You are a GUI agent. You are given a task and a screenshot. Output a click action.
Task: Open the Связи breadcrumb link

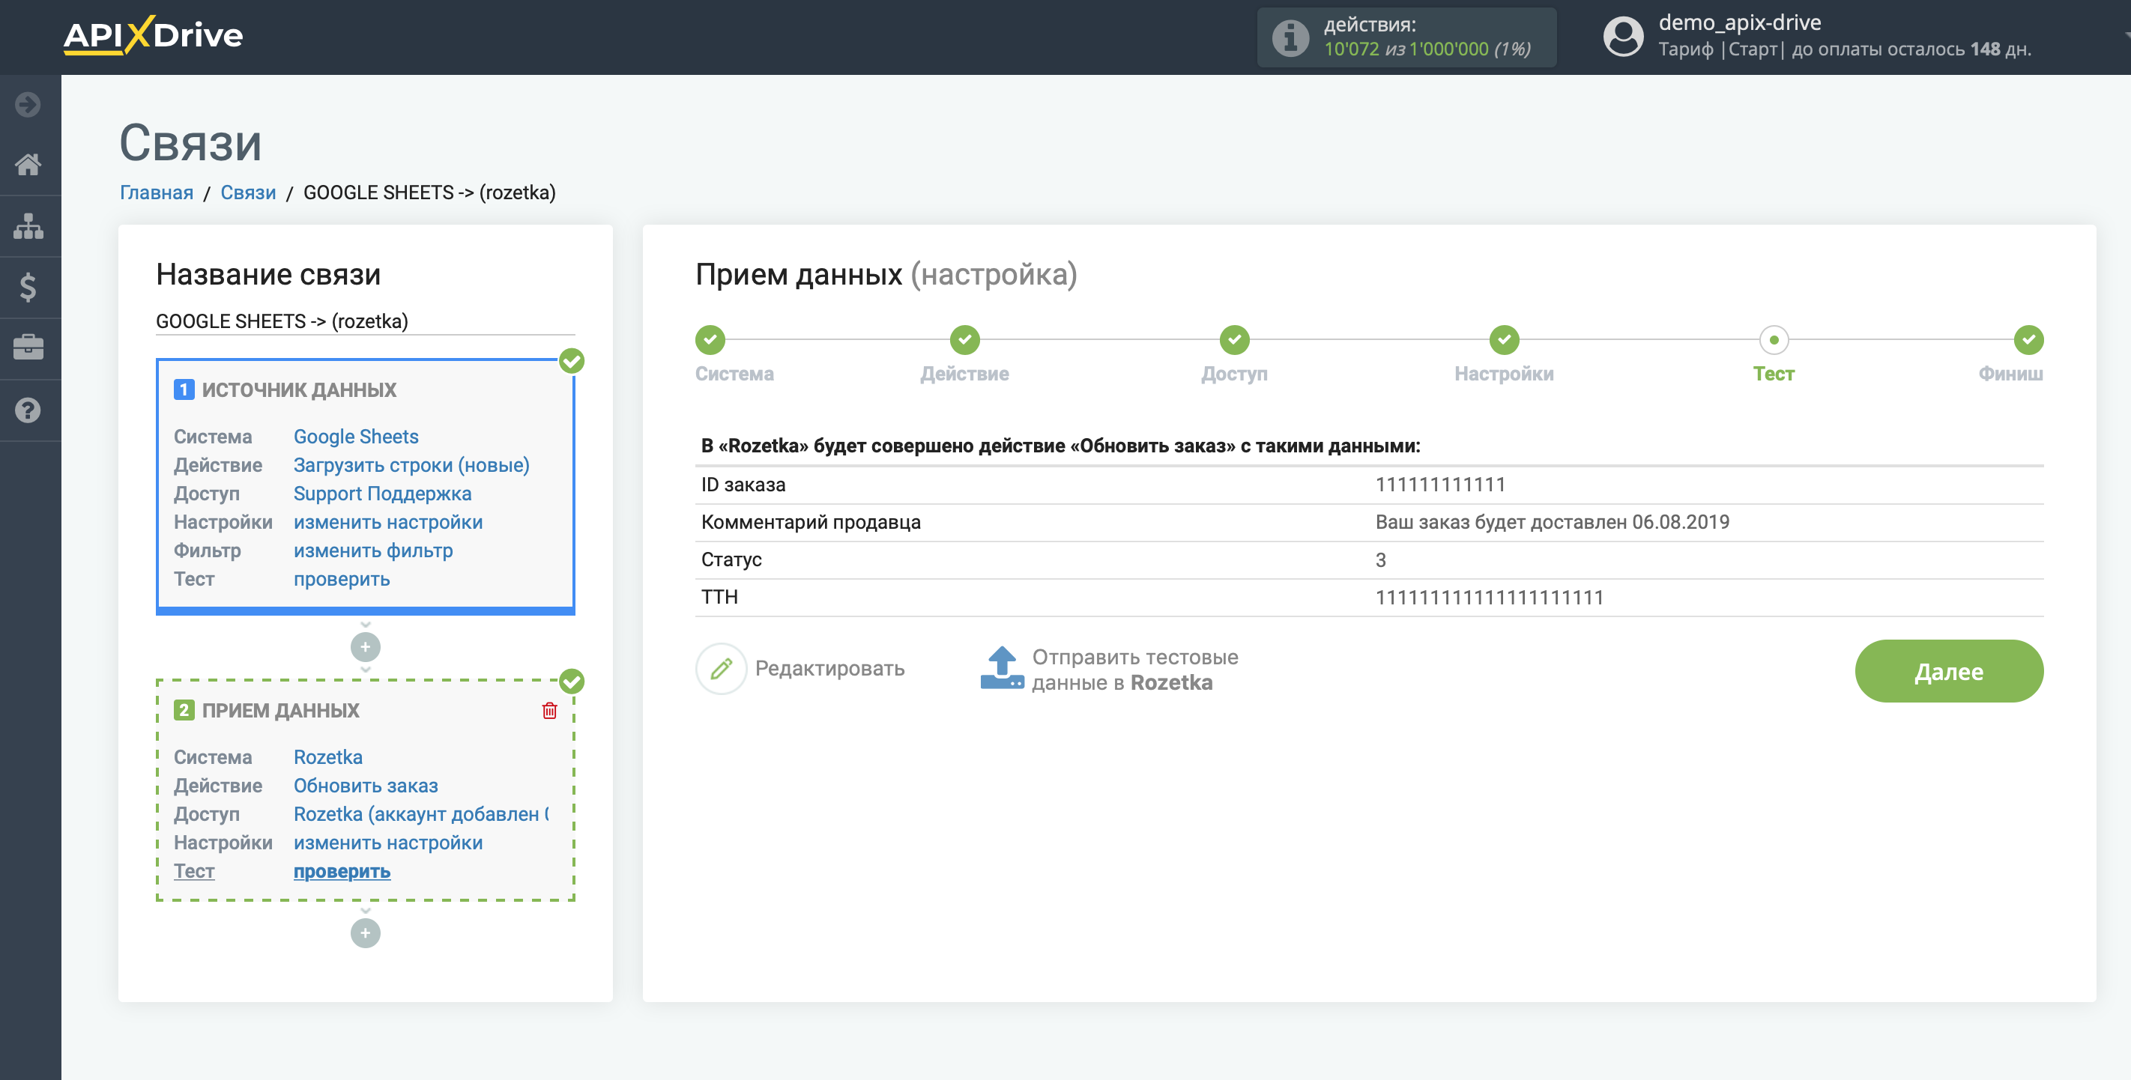[248, 192]
